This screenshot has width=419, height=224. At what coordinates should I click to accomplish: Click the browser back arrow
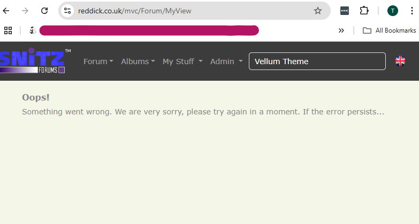6,11
